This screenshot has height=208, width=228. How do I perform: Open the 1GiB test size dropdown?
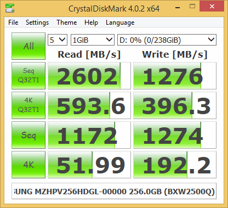[x=93, y=40]
